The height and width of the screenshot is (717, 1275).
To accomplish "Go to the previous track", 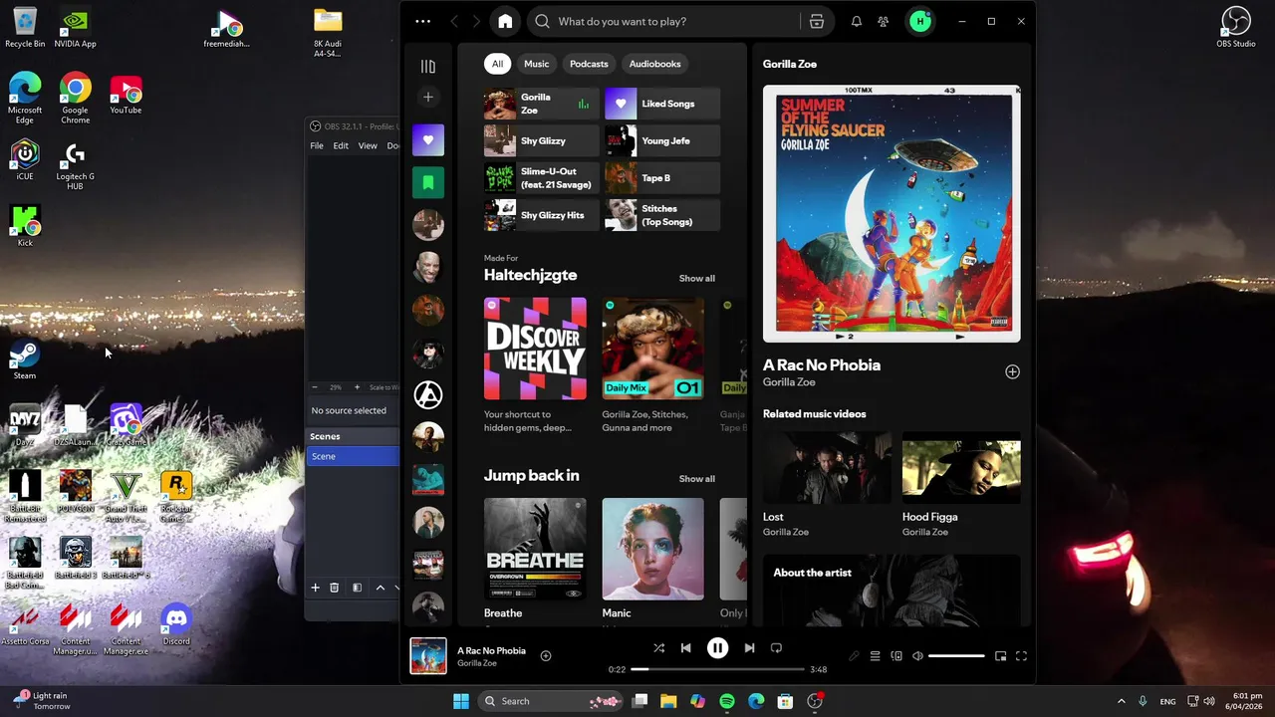I will [685, 648].
